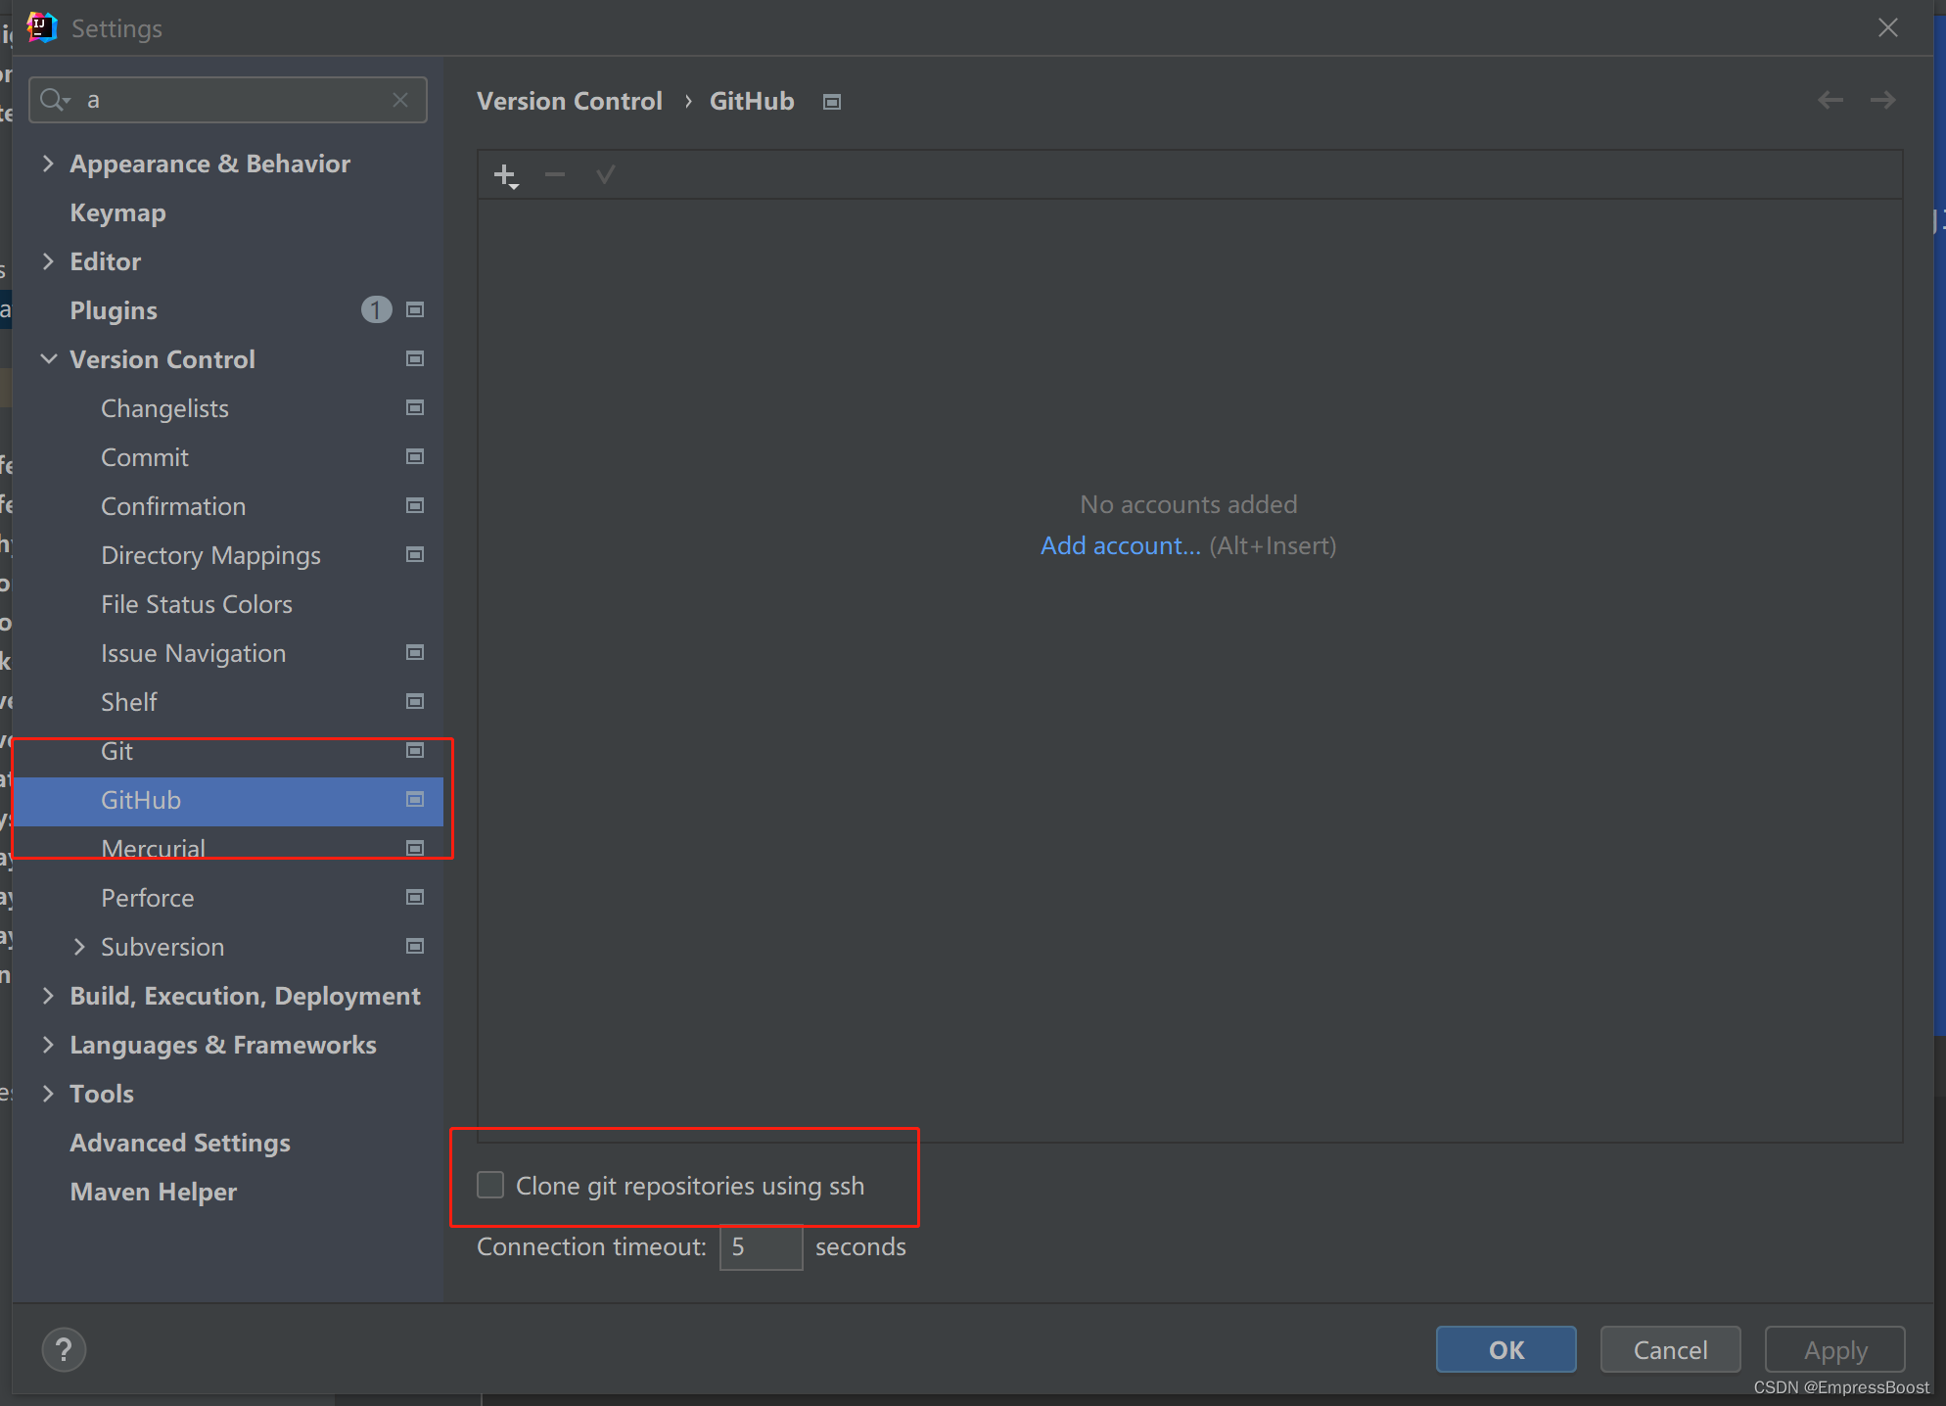Screen dimensions: 1946x1406
Task: Click the open-in-window icon beside GitHub breadcrumb
Action: click(831, 101)
